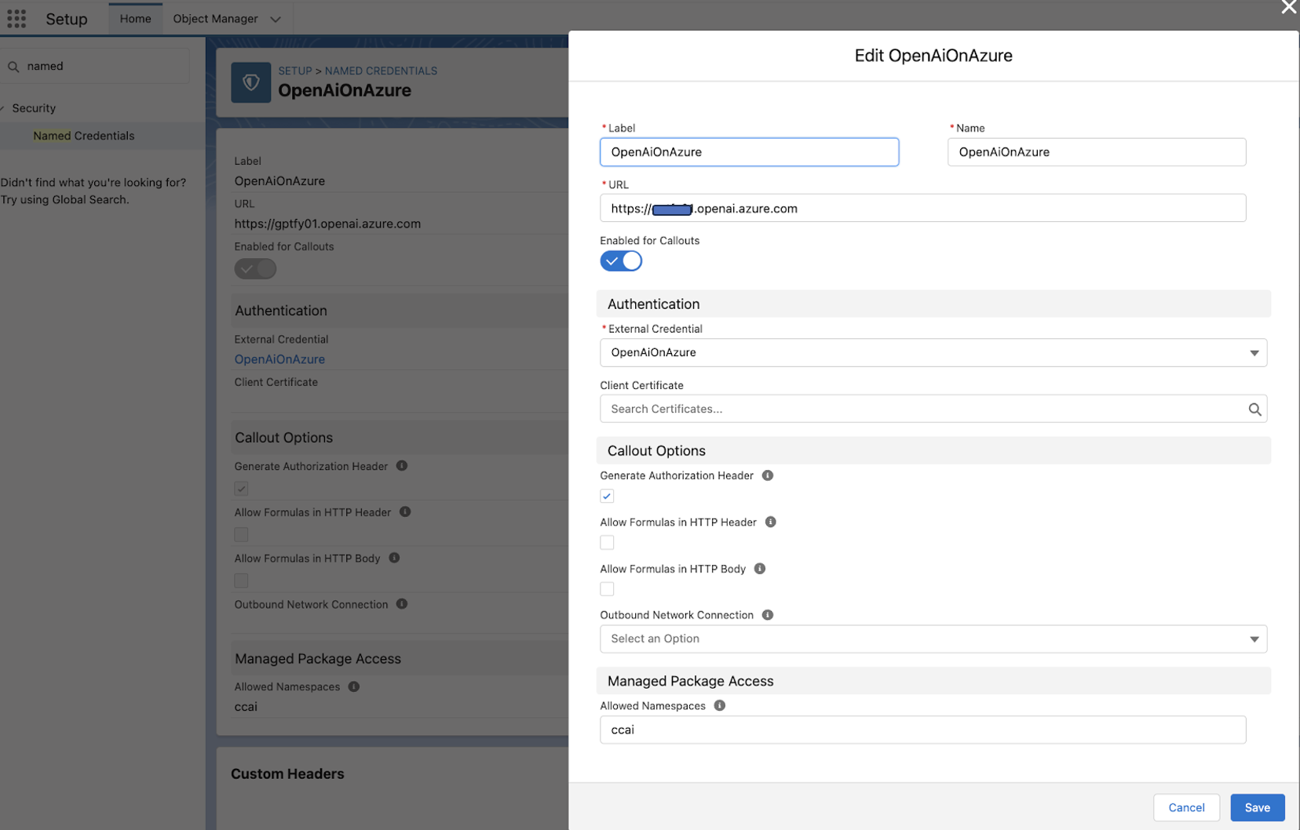Switch to the Home tab
The height and width of the screenshot is (830, 1300).
click(135, 19)
